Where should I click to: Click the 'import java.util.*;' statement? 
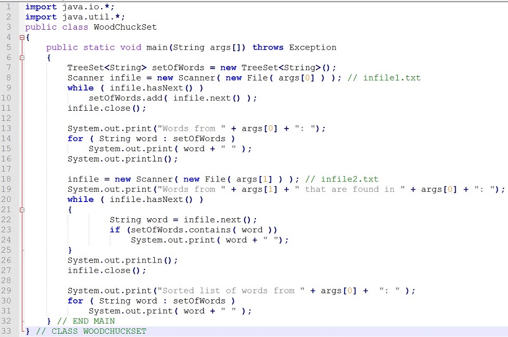pos(75,17)
